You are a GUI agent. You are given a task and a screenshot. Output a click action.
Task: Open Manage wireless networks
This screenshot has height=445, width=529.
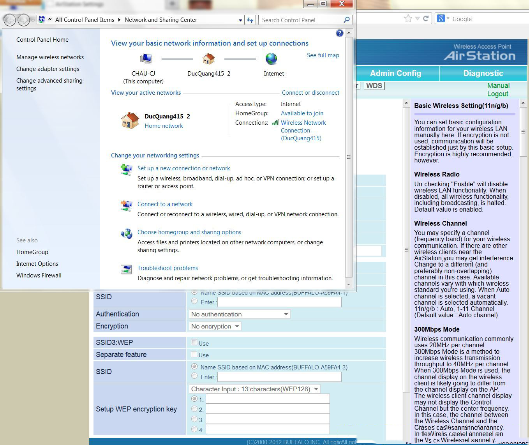[x=50, y=57]
